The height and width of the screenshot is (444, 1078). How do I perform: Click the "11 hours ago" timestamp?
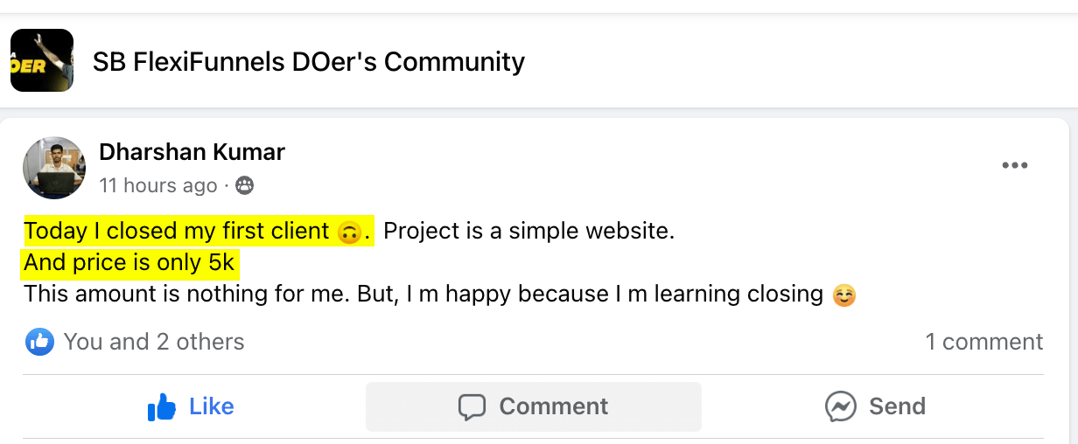tap(157, 185)
